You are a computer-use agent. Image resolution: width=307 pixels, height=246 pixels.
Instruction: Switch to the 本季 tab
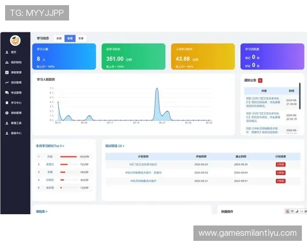coord(81,38)
